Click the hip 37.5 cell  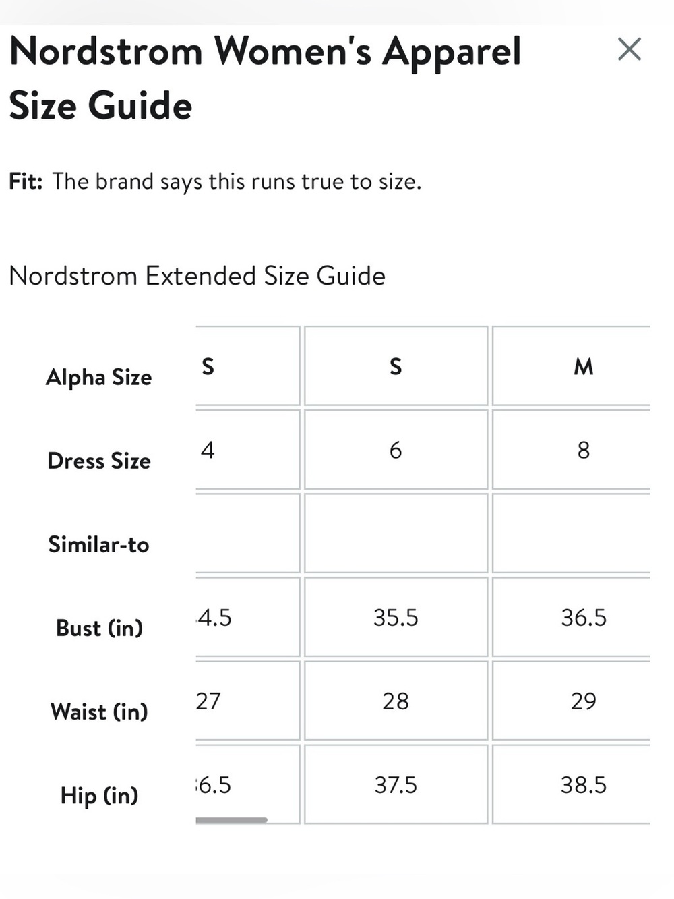tap(396, 784)
